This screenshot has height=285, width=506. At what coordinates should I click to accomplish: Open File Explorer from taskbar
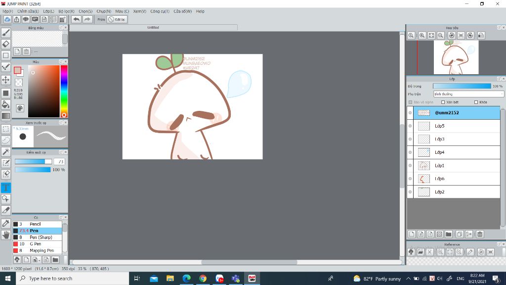pyautogui.click(x=170, y=278)
